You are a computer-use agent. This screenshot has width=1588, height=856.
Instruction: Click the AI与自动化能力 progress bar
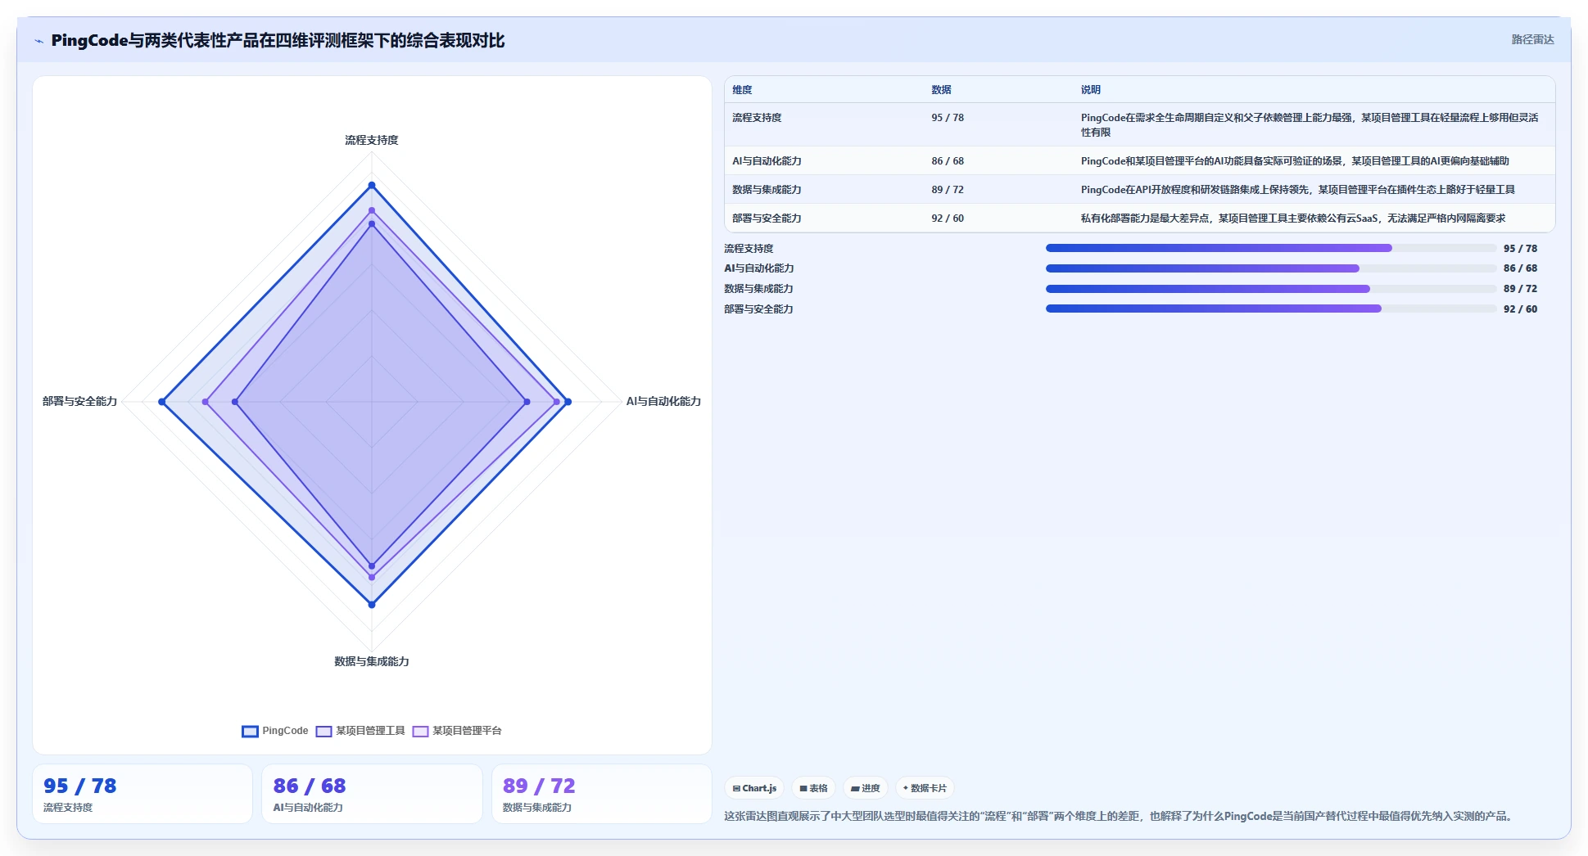point(1270,268)
